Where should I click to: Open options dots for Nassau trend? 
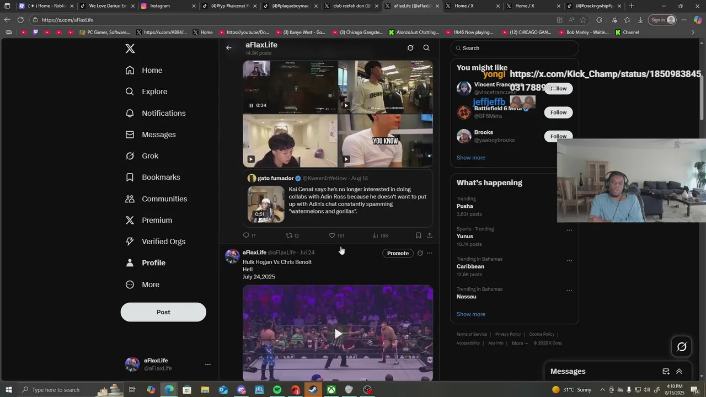[x=569, y=291]
